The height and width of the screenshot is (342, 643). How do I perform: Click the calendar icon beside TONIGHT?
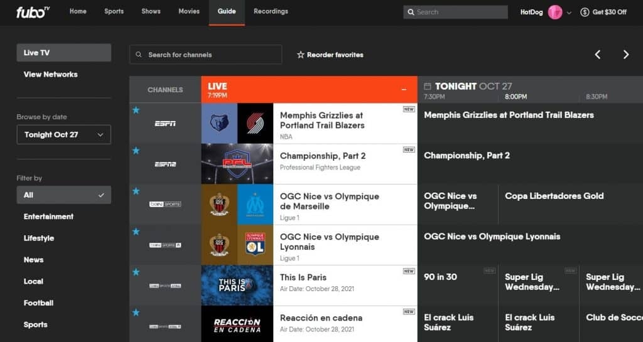[427, 86]
